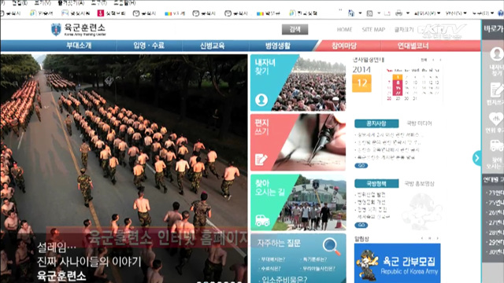The height and width of the screenshot is (283, 504).
Task: Click the car icon on 찾아오시는 길
Action: 262,220
